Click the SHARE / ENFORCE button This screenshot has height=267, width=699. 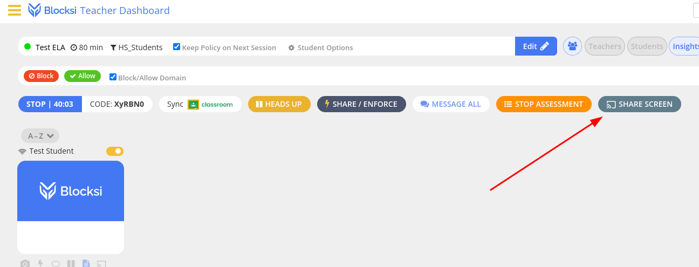(x=361, y=104)
